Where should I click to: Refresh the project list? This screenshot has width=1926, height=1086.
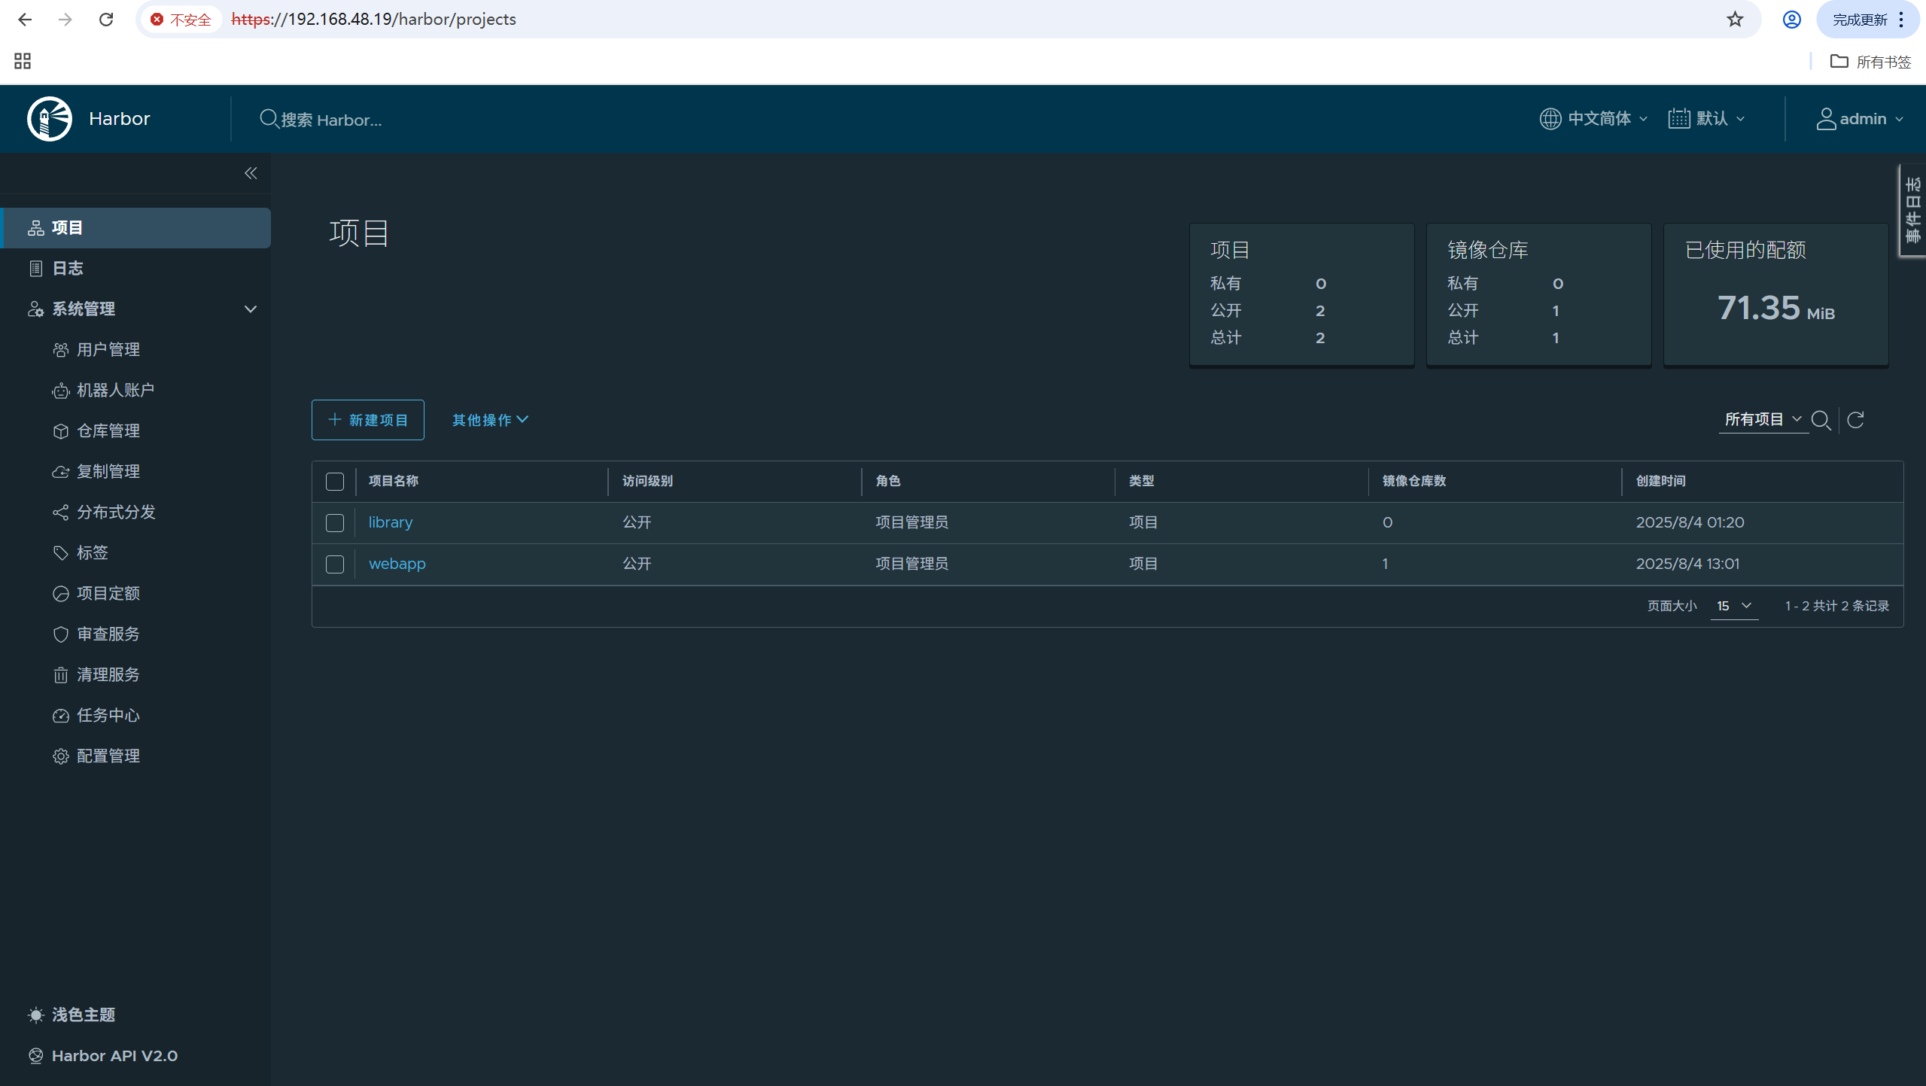pos(1855,420)
